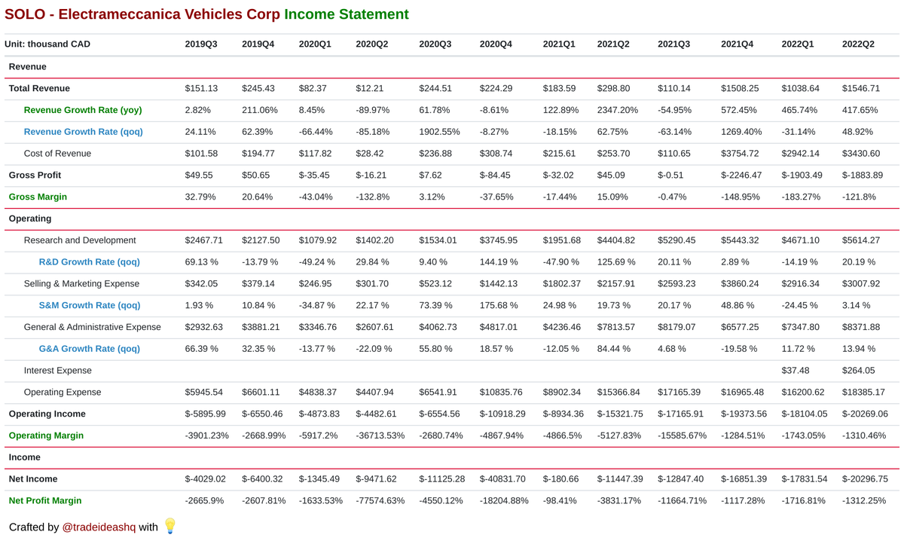
Task: Click the 2021Q4 column header
Action: [x=737, y=44]
